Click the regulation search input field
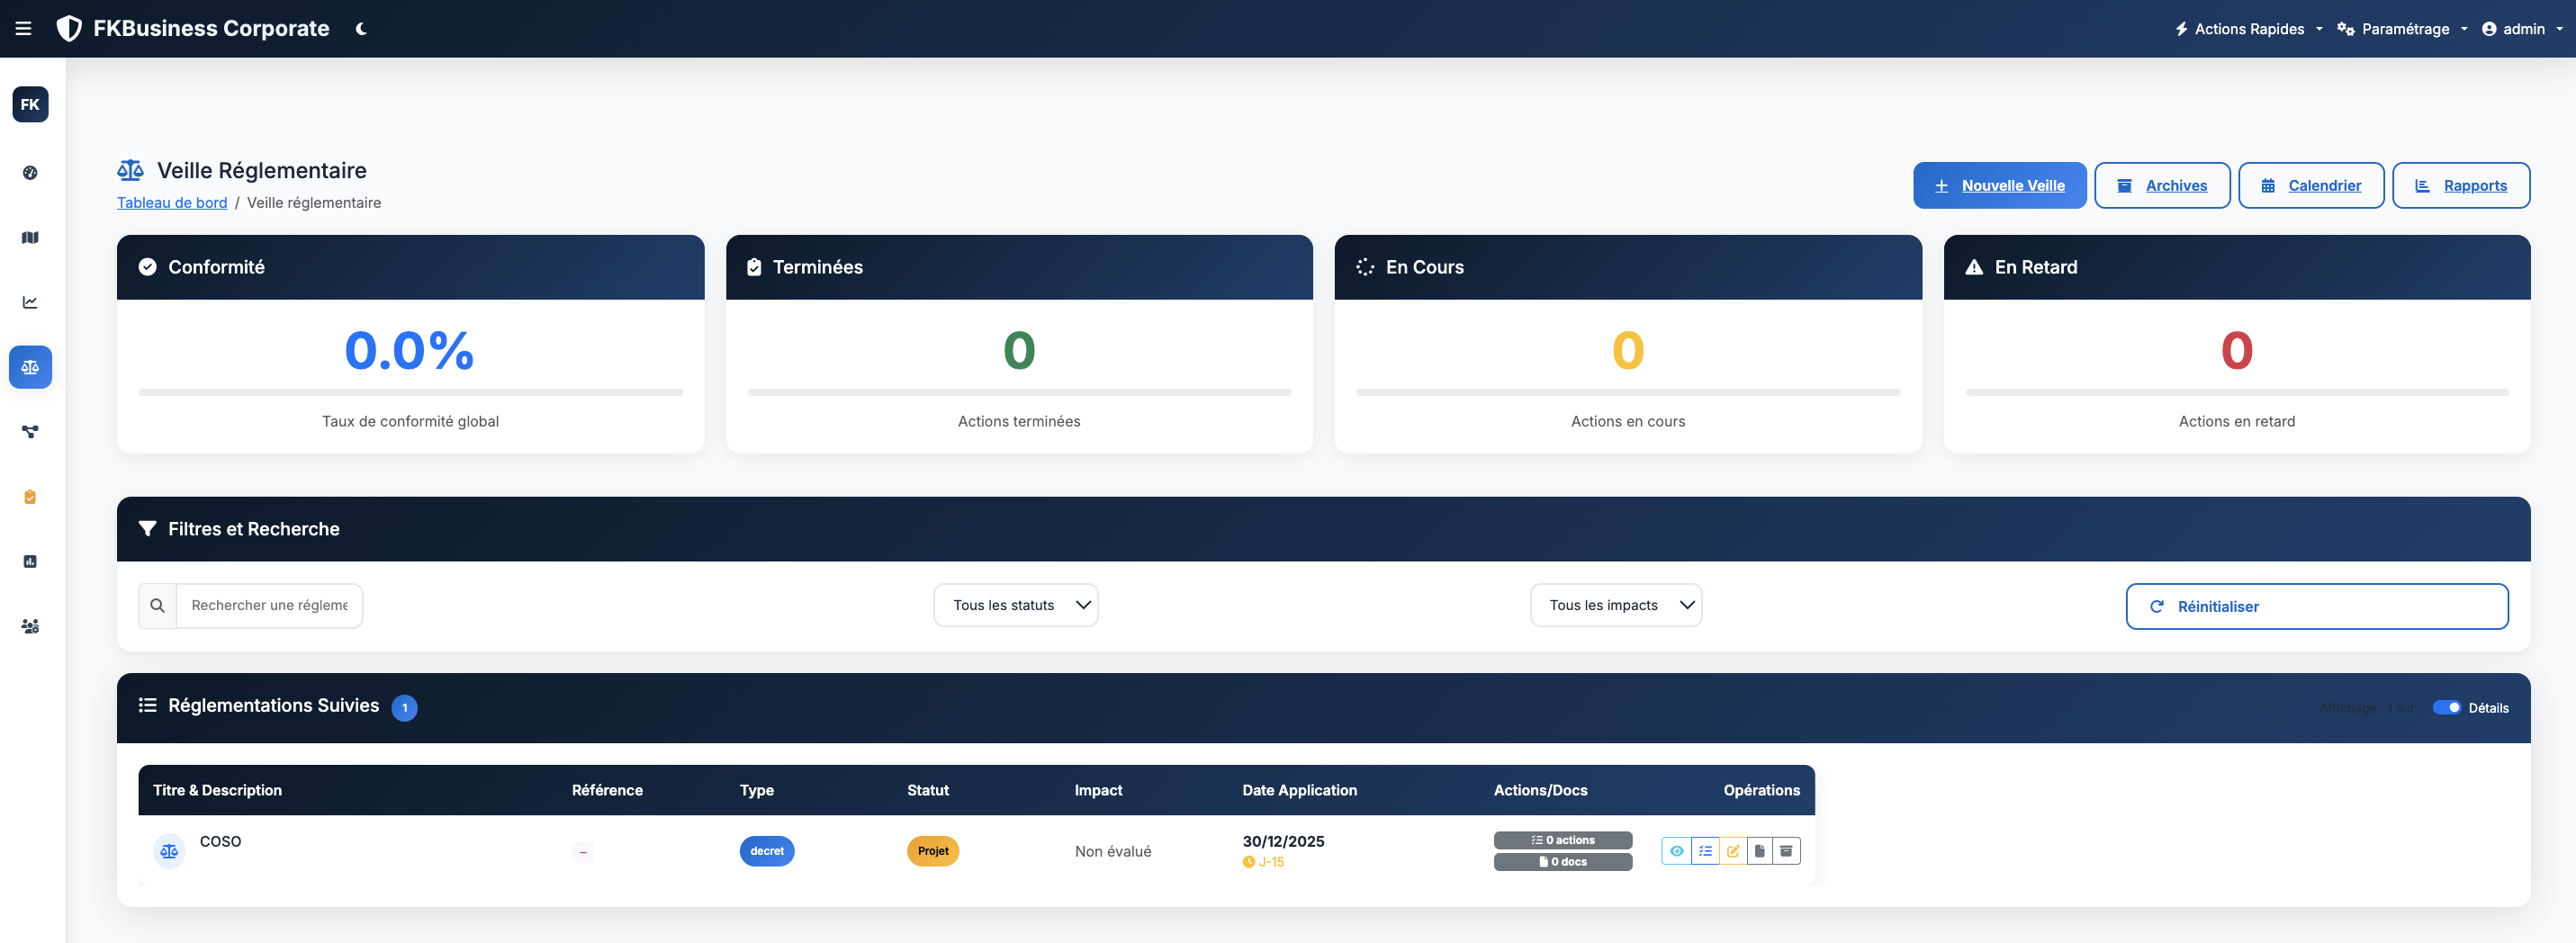Viewport: 2576px width, 943px height. click(269, 606)
